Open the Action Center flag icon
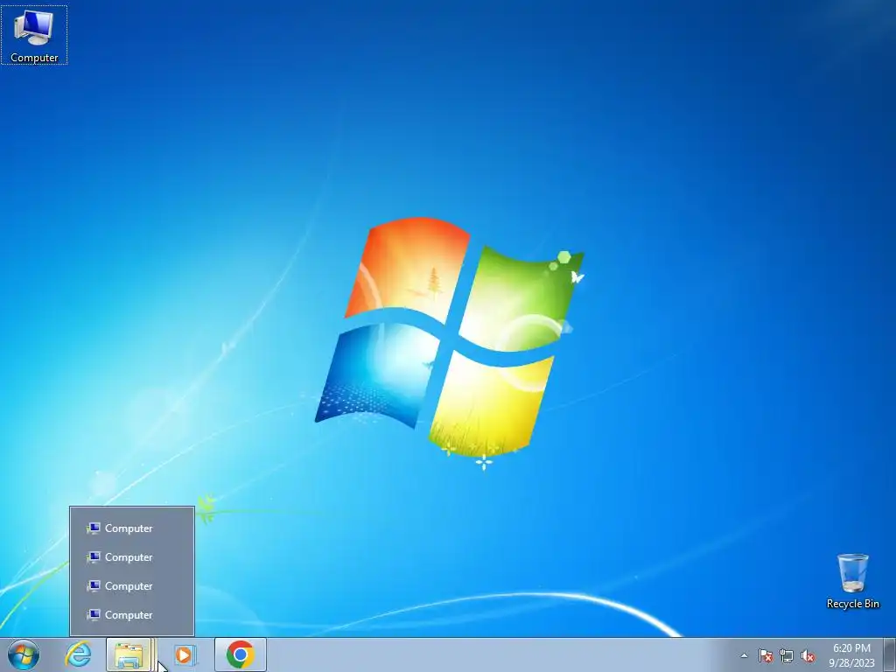This screenshot has height=672, width=896. pyautogui.click(x=766, y=655)
